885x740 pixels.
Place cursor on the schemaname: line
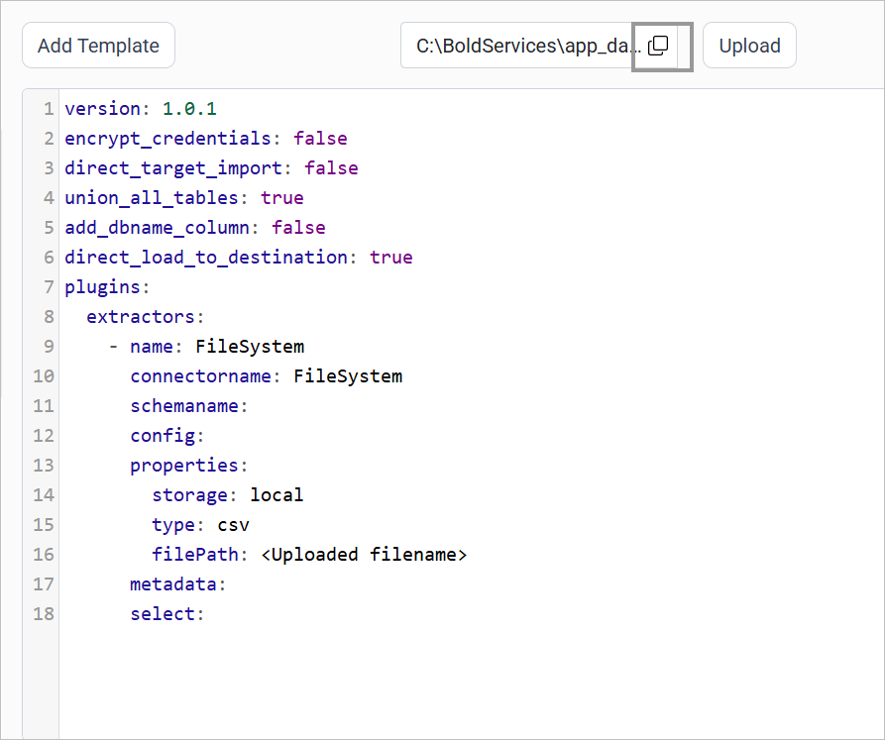click(x=188, y=405)
